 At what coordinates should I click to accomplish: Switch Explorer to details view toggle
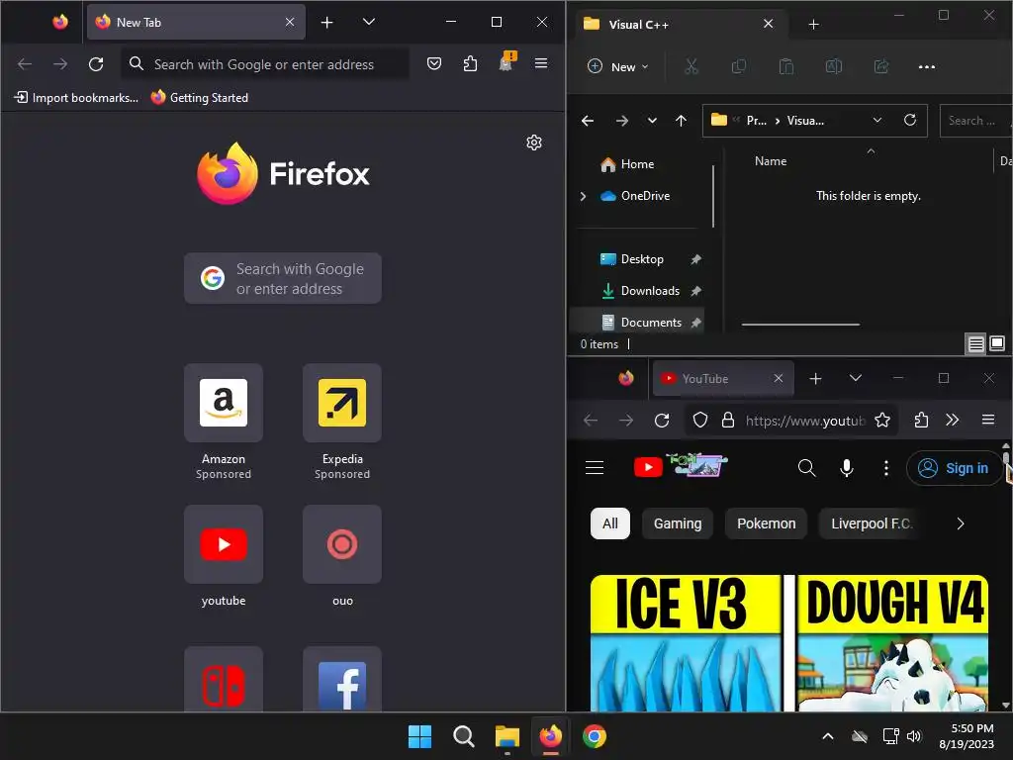point(976,343)
